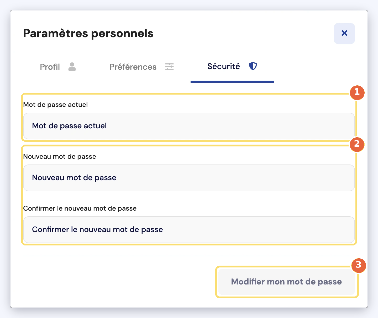The width and height of the screenshot is (378, 318).
Task: Focus the Nouveau mot de passe field
Action: point(189,178)
